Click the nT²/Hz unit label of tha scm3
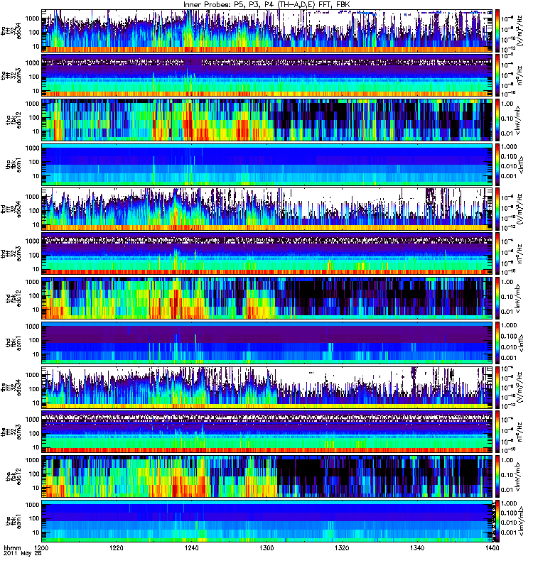This screenshot has width=533, height=568. point(520,75)
